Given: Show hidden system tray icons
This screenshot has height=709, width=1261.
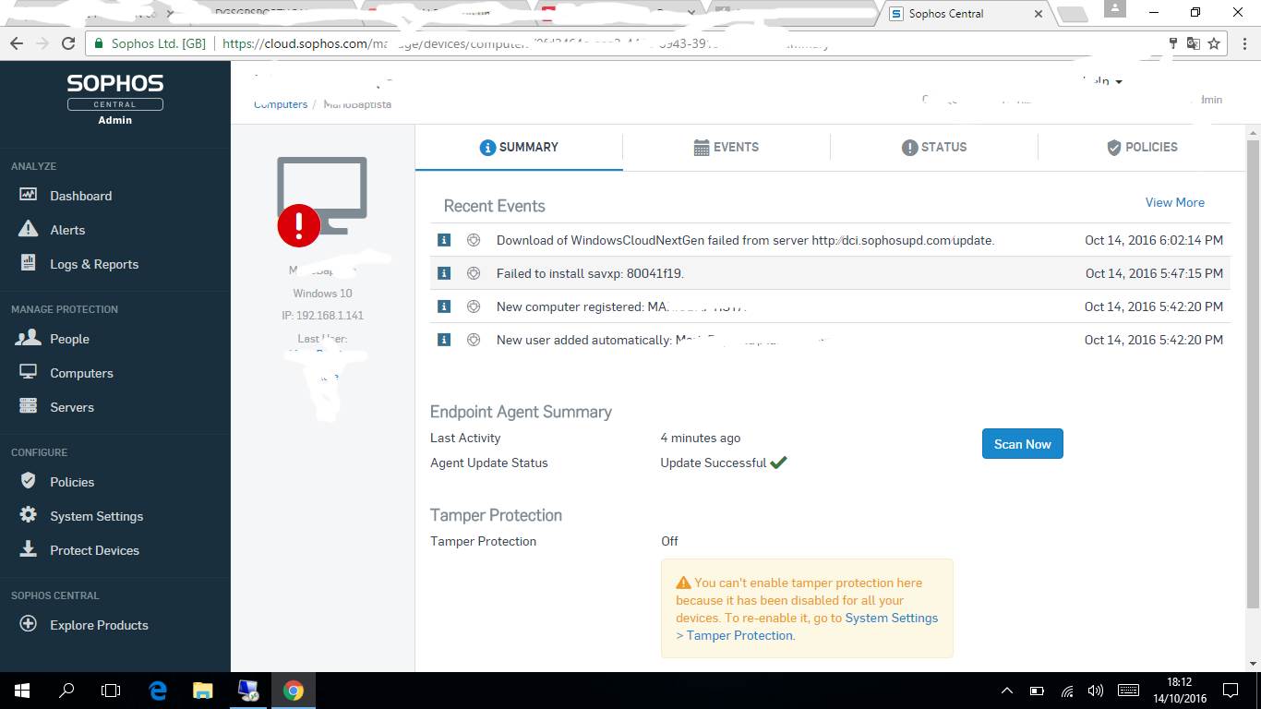Looking at the screenshot, I should pyautogui.click(x=1007, y=691).
